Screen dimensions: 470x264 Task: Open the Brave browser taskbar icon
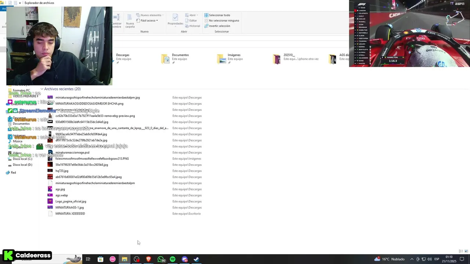(x=149, y=259)
